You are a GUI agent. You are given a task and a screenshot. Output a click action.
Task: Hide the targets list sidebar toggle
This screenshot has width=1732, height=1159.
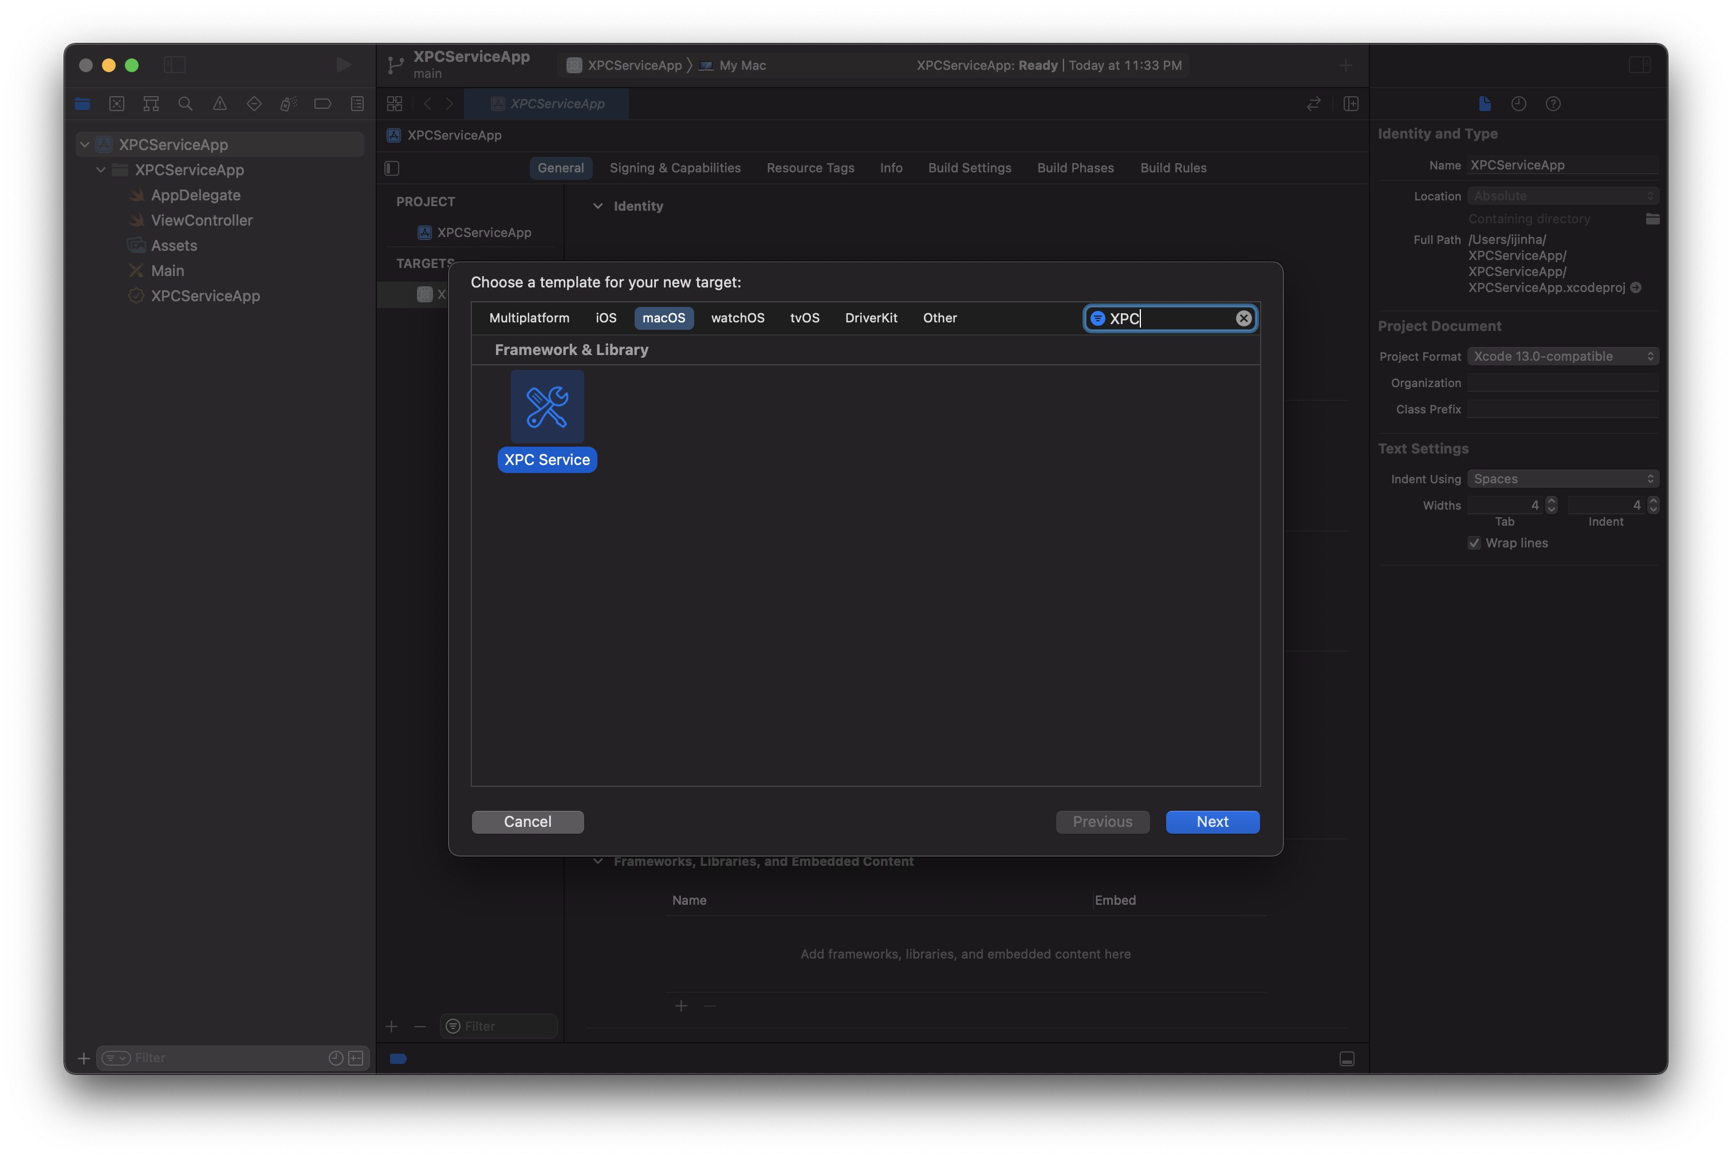392,168
